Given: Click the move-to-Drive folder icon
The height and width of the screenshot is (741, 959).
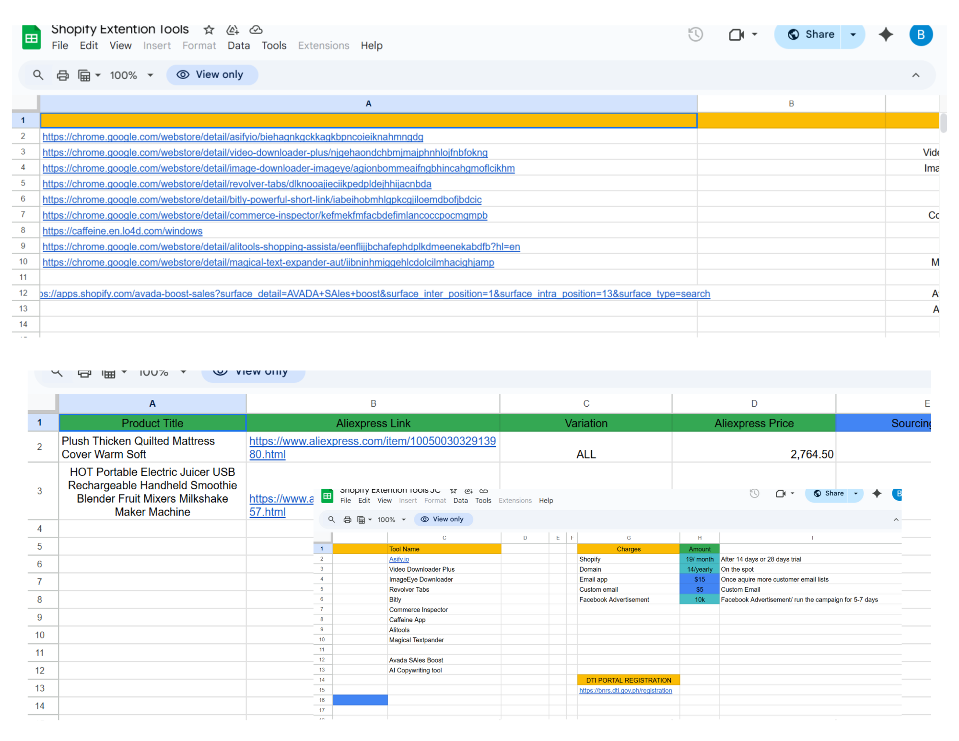Looking at the screenshot, I should point(233,30).
